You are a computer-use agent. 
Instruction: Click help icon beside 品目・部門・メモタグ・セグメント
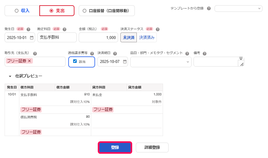click(187, 53)
